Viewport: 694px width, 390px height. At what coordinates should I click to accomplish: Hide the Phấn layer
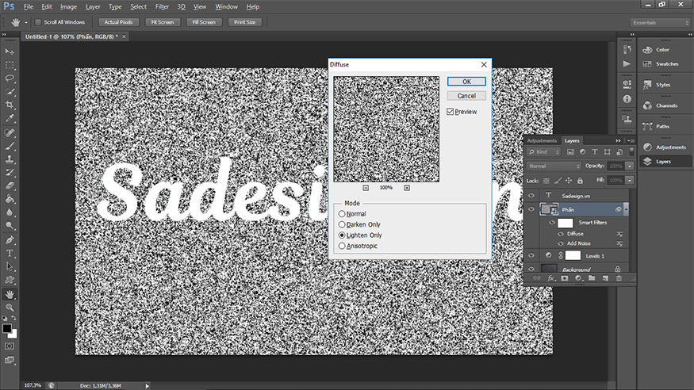tap(531, 209)
